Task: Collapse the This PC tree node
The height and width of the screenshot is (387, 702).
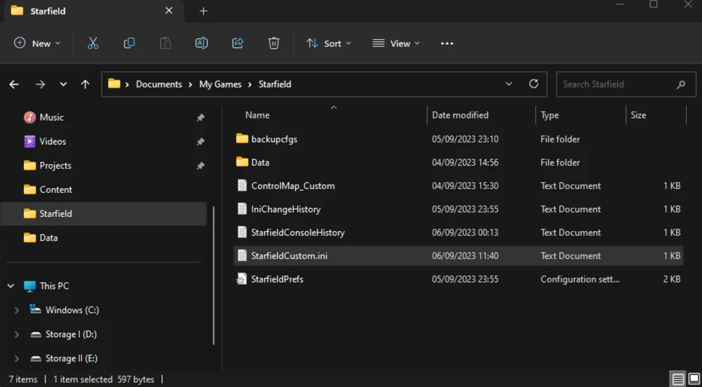Action: tap(11, 286)
